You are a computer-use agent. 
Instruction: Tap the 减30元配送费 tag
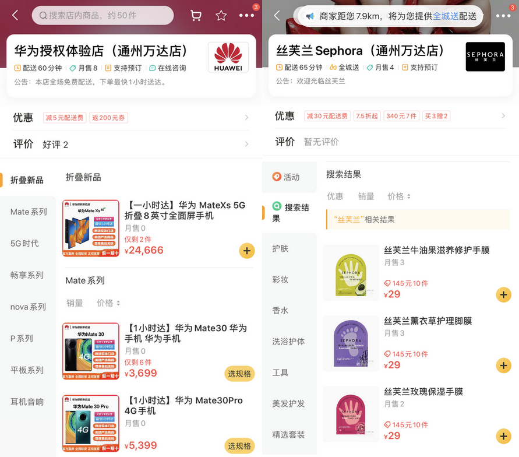click(x=327, y=116)
